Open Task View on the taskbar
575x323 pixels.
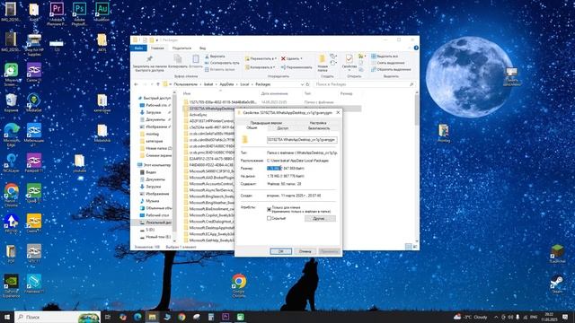[108, 317]
